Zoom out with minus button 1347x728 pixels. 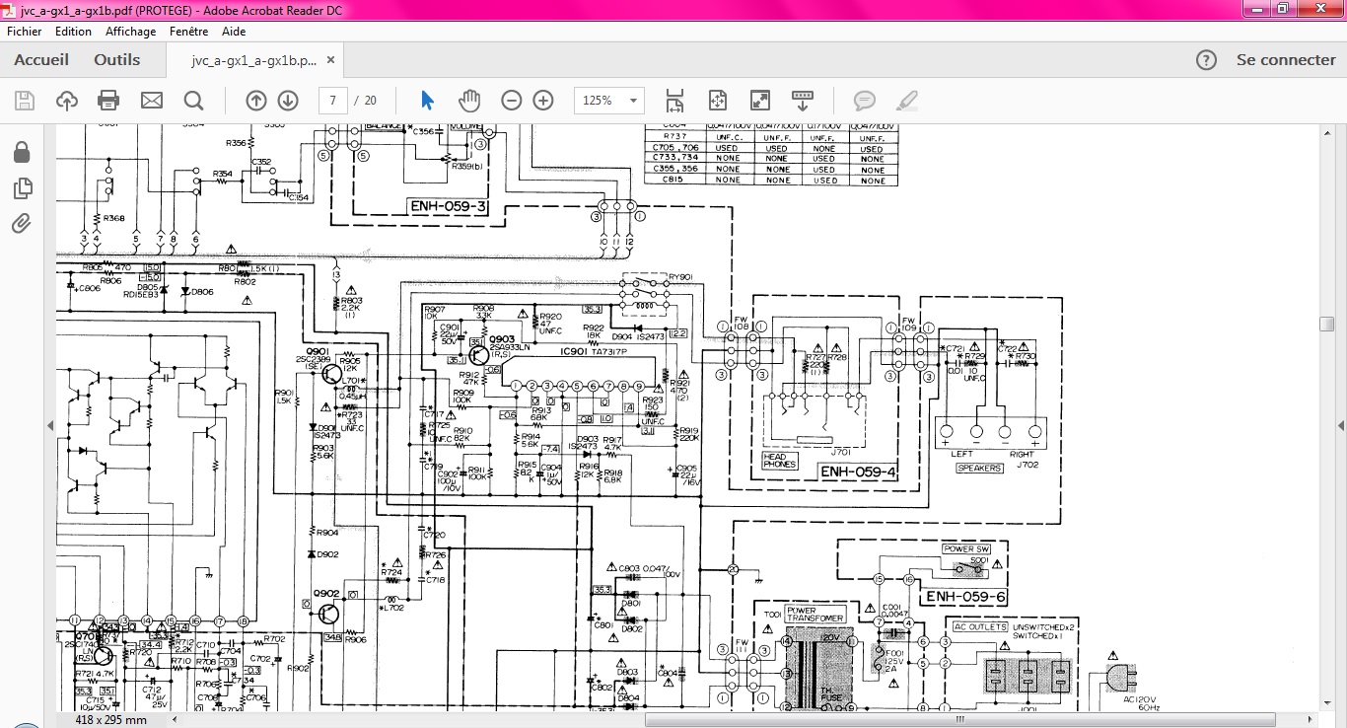click(x=511, y=100)
